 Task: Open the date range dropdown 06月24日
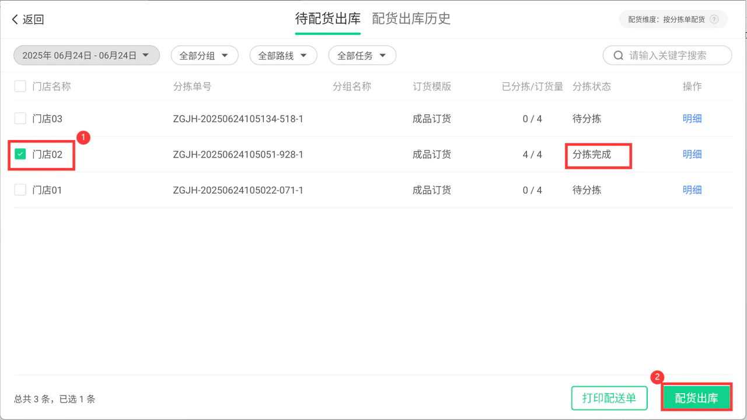coord(86,55)
